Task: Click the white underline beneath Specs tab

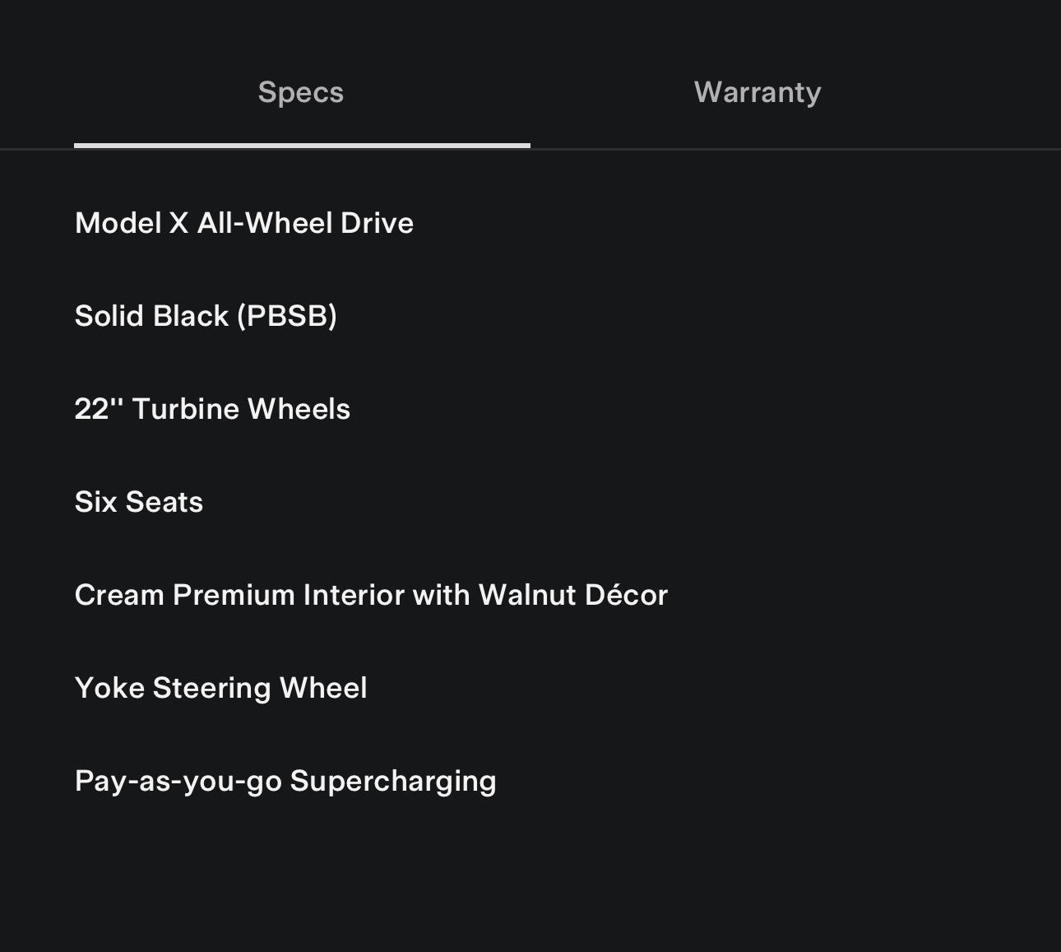Action: [302, 146]
